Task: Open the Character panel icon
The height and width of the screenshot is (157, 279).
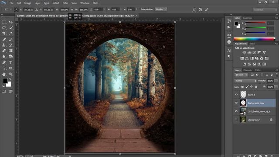Action: (x=229, y=51)
